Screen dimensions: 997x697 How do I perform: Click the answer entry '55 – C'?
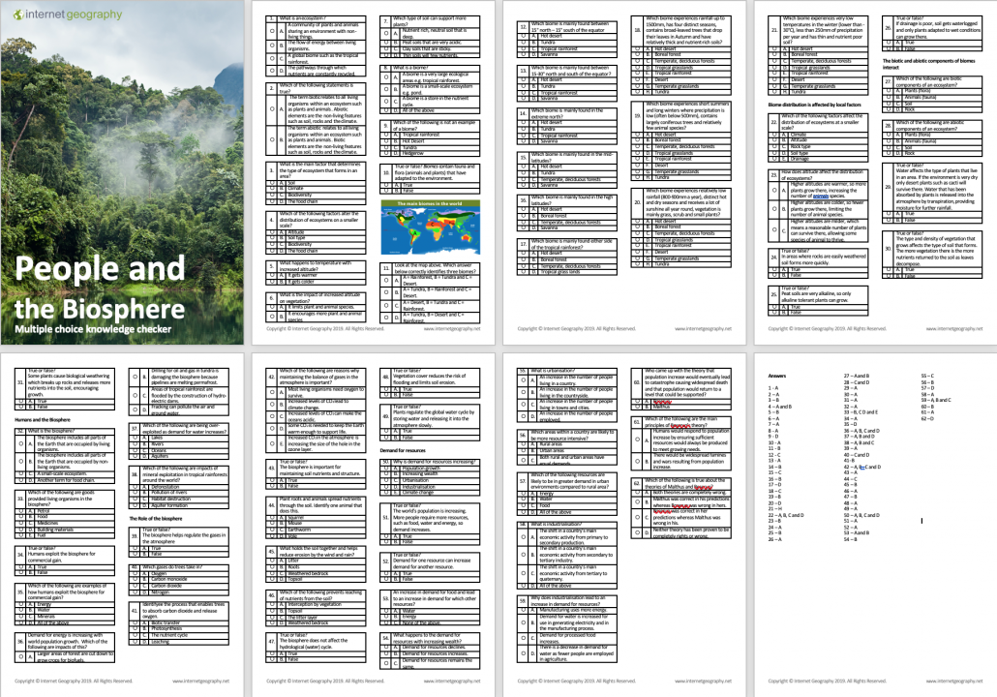(x=927, y=376)
